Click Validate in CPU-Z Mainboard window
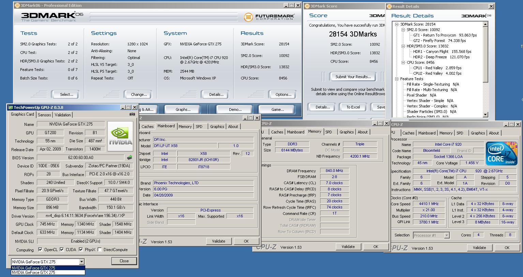This screenshot has height=277, width=523. [x=219, y=241]
